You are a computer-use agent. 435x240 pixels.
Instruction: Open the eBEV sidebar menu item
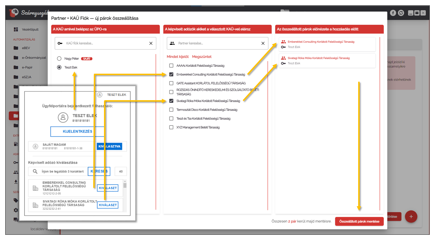click(26, 48)
